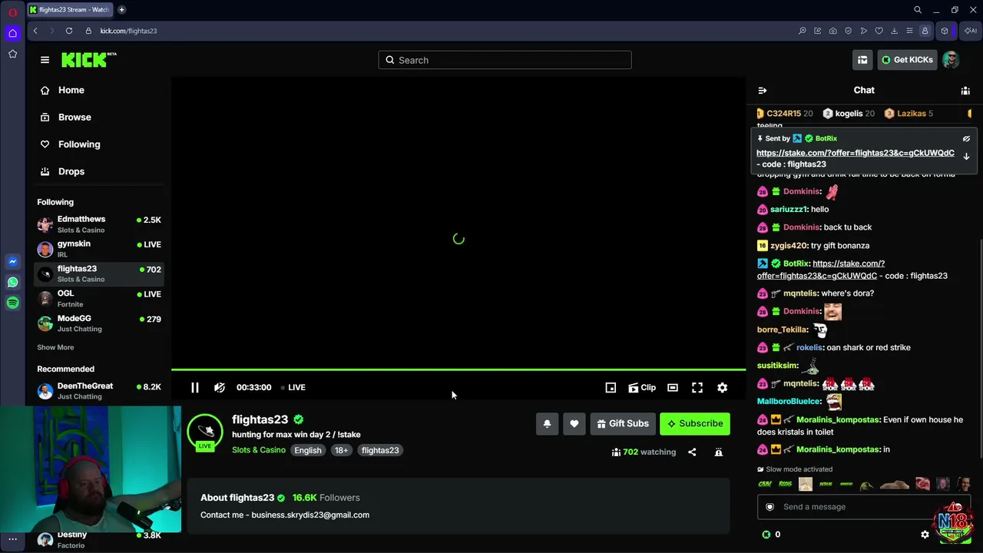The image size is (983, 553).
Task: Click 18+ tag under stream title
Action: click(x=341, y=450)
